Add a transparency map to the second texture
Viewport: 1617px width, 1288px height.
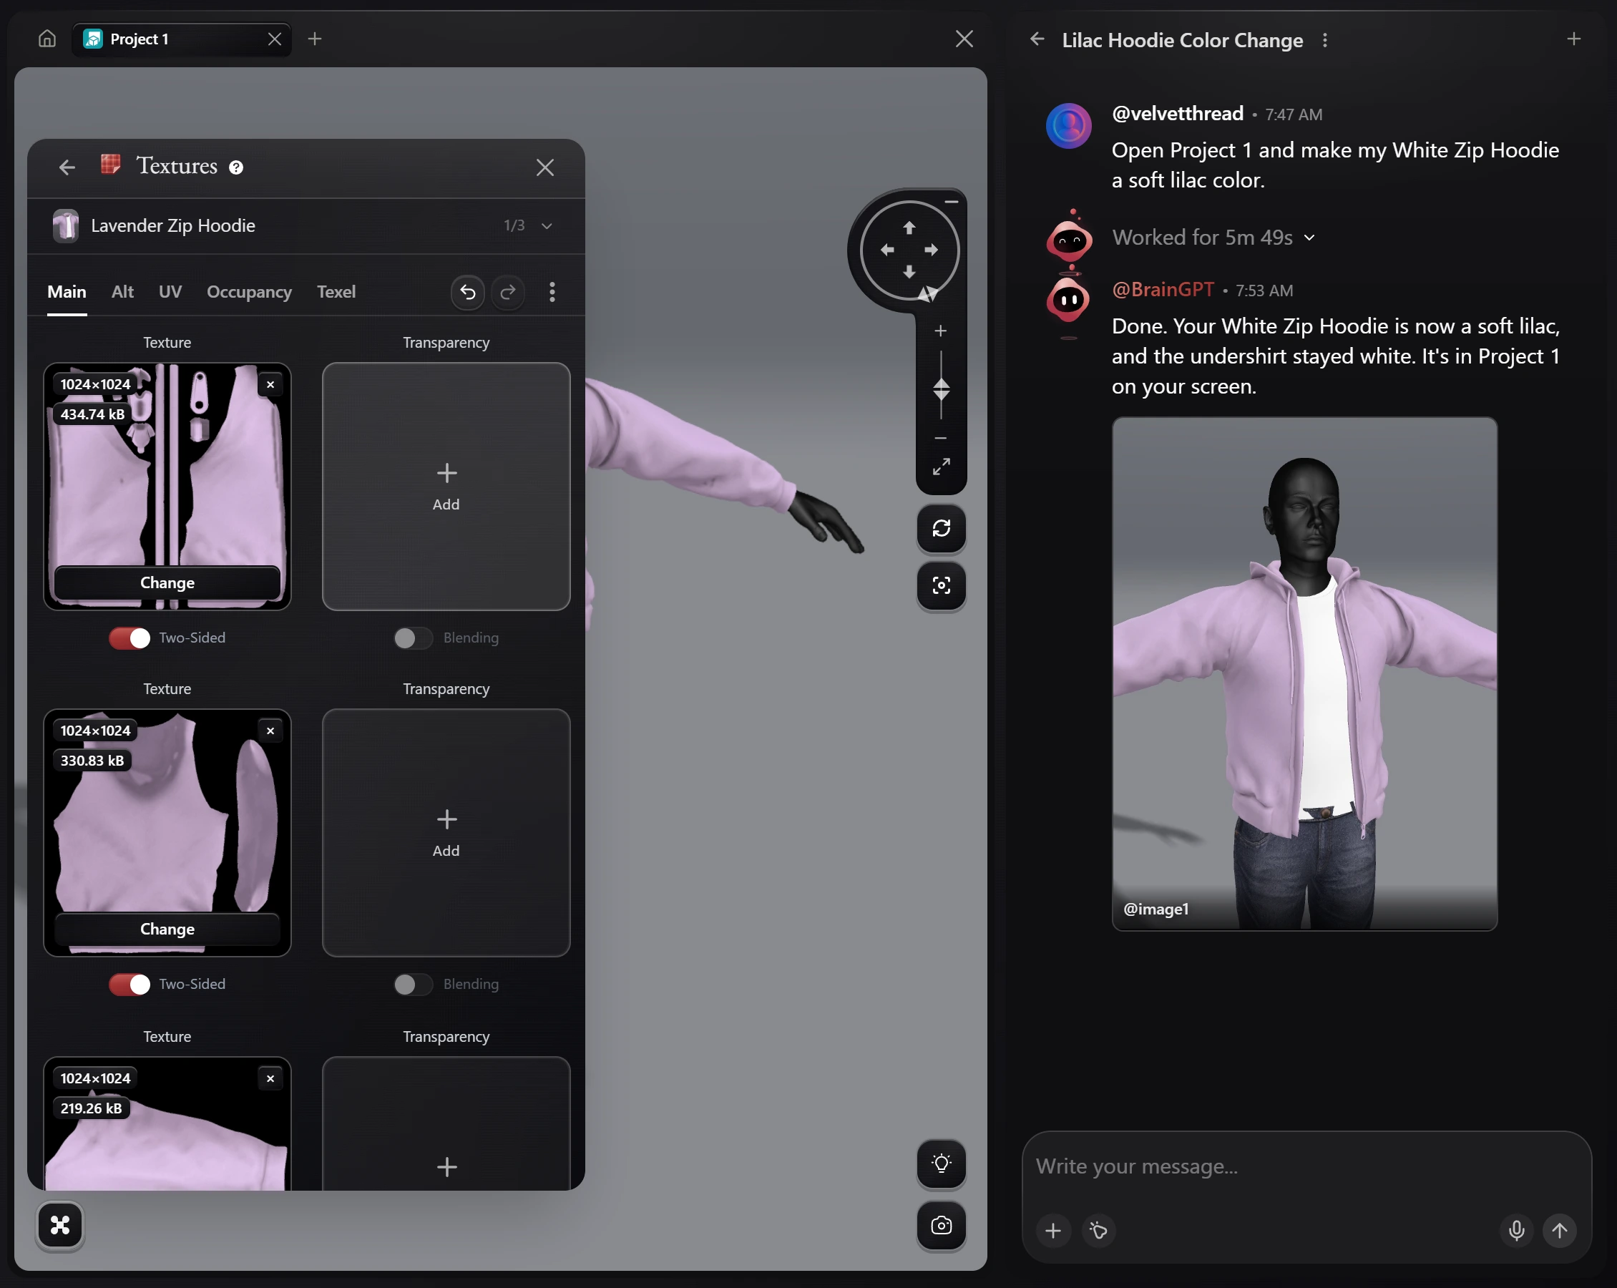coord(446,833)
